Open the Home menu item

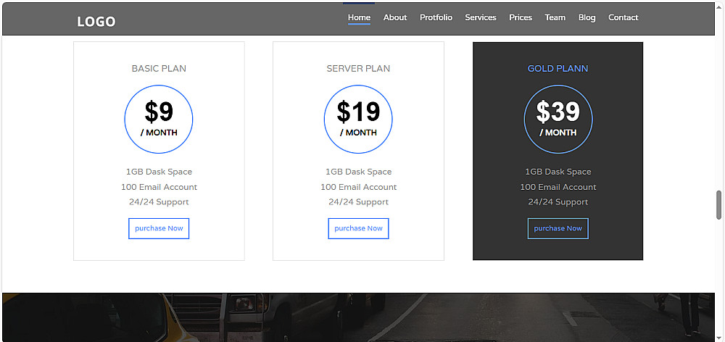[359, 17]
